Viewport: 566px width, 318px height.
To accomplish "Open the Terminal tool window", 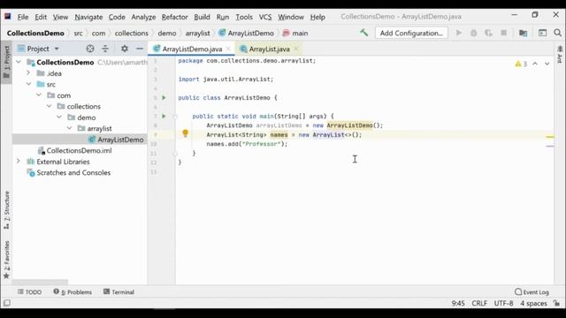I will pyautogui.click(x=119, y=291).
